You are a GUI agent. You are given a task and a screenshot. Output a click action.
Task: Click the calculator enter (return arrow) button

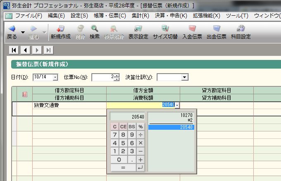point(140,168)
